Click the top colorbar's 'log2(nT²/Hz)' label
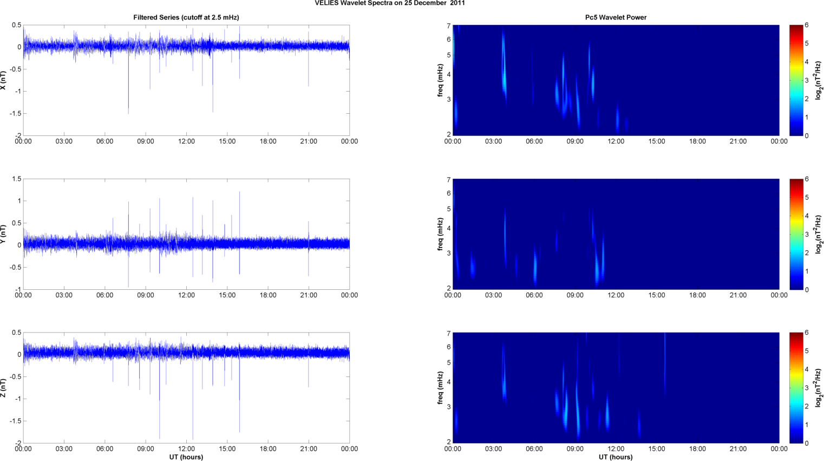This screenshot has width=824, height=461. (819, 80)
